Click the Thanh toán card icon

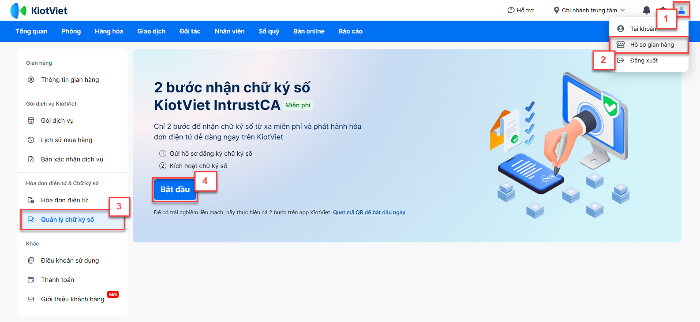(31, 280)
